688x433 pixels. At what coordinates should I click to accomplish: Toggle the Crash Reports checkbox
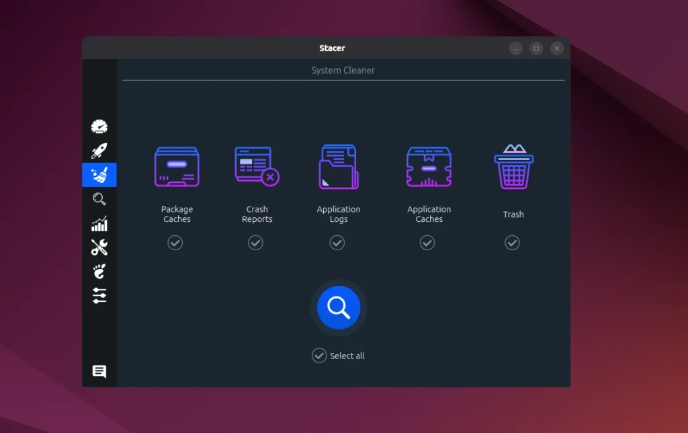pos(255,243)
